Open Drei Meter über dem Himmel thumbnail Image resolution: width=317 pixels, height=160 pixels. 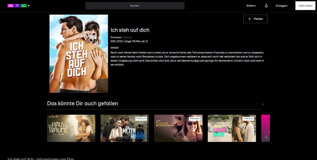125,128
